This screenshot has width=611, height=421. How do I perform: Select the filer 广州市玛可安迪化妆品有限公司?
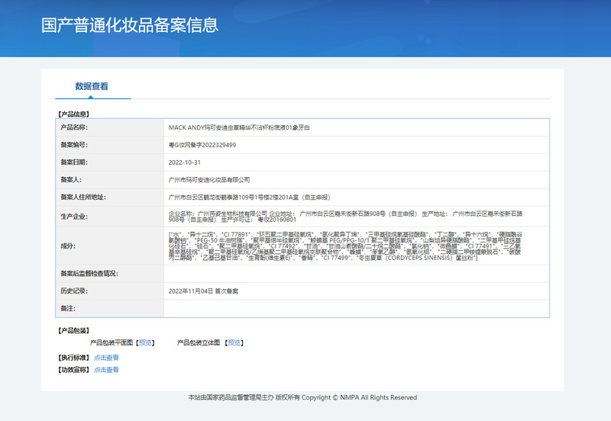209,180
